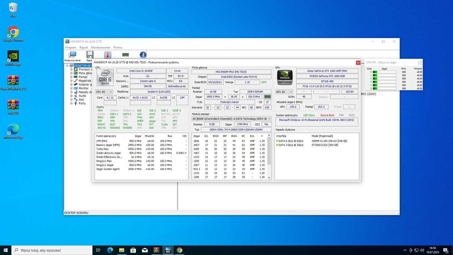Expand the Audio tree node
Screen dimensions: 453x255
(x=71, y=96)
